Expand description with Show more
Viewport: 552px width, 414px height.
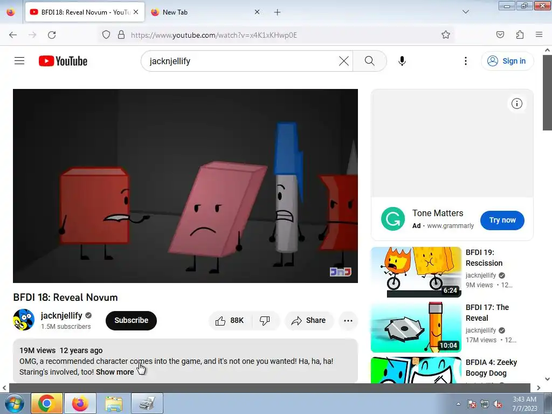tap(115, 372)
